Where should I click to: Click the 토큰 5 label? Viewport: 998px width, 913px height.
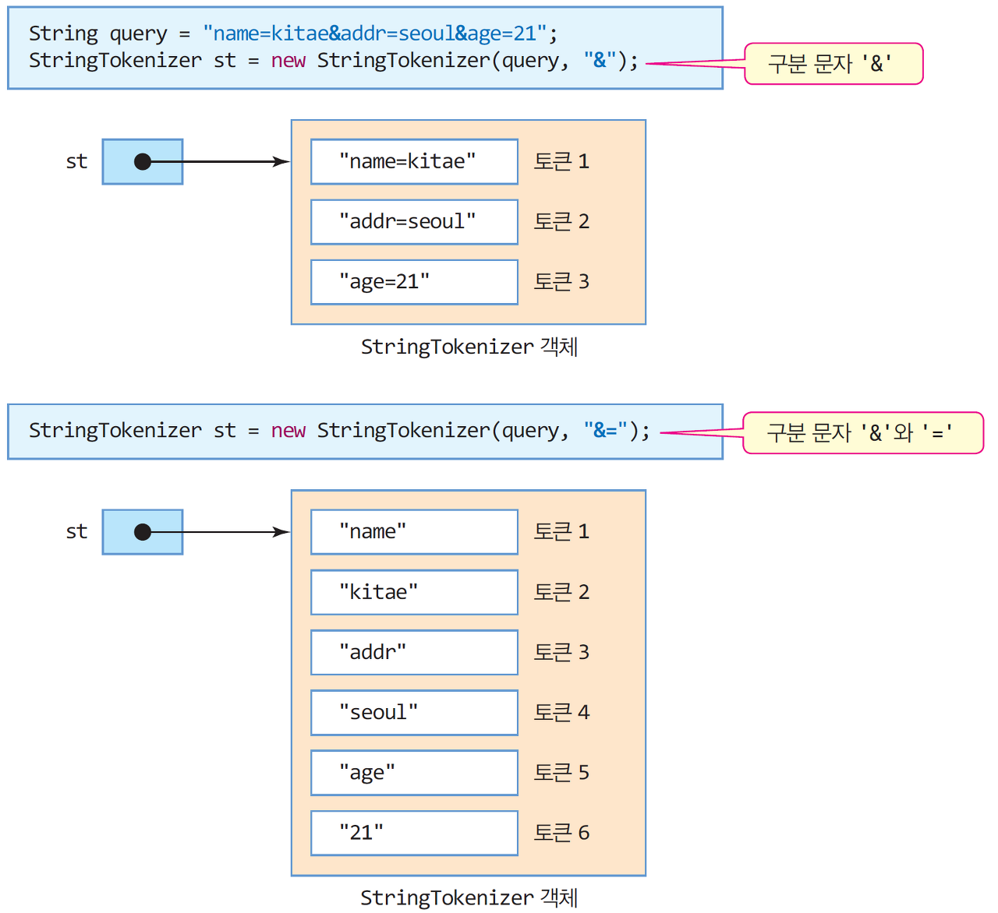click(561, 772)
